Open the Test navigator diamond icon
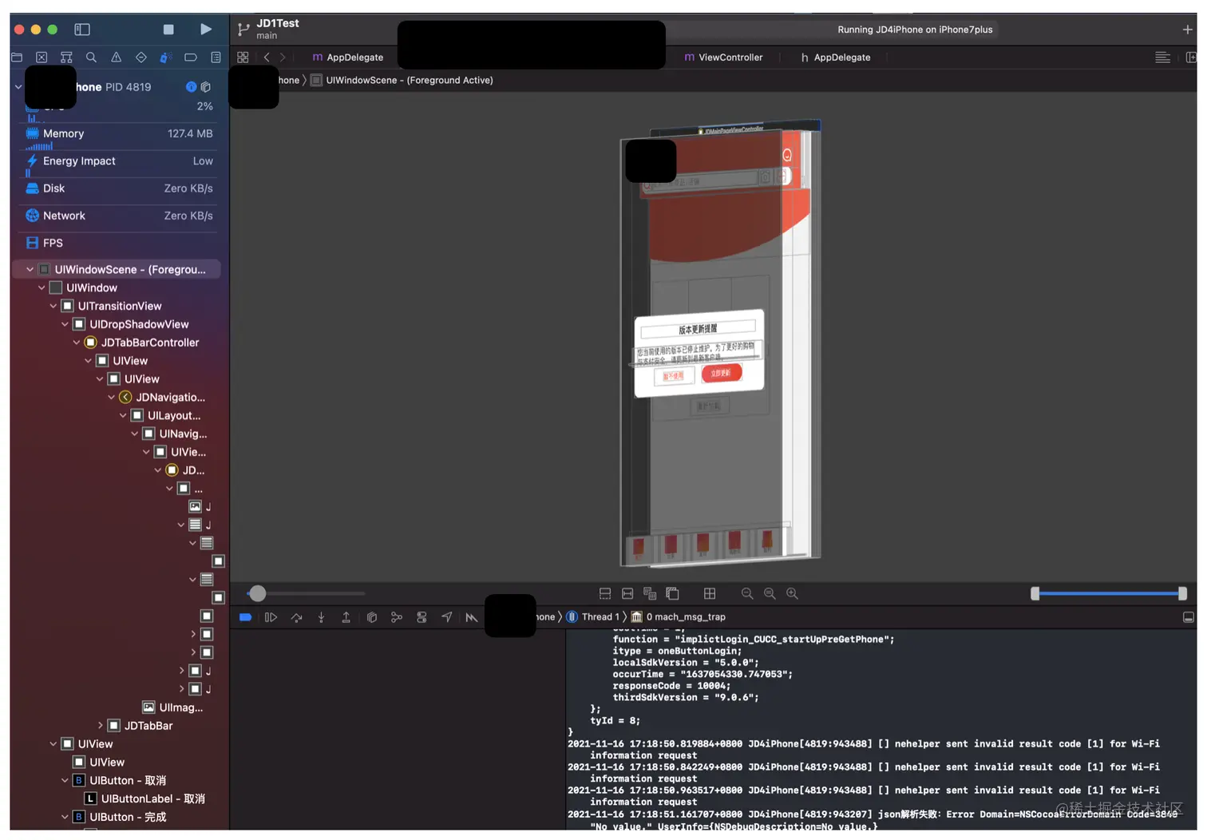This screenshot has height=840, width=1207. (140, 57)
